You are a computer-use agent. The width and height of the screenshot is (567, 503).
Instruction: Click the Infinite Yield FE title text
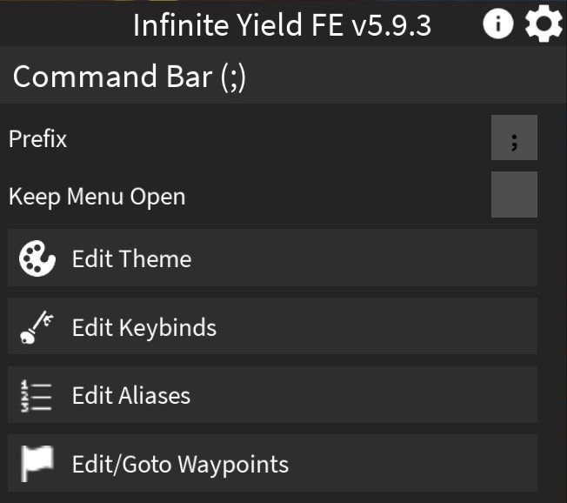click(x=240, y=25)
